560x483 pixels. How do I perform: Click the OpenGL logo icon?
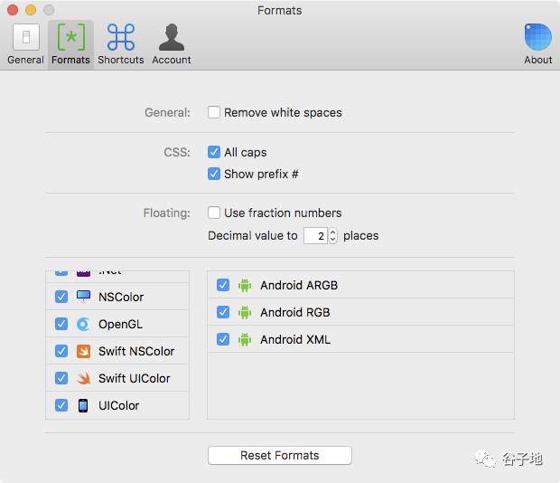(x=83, y=324)
